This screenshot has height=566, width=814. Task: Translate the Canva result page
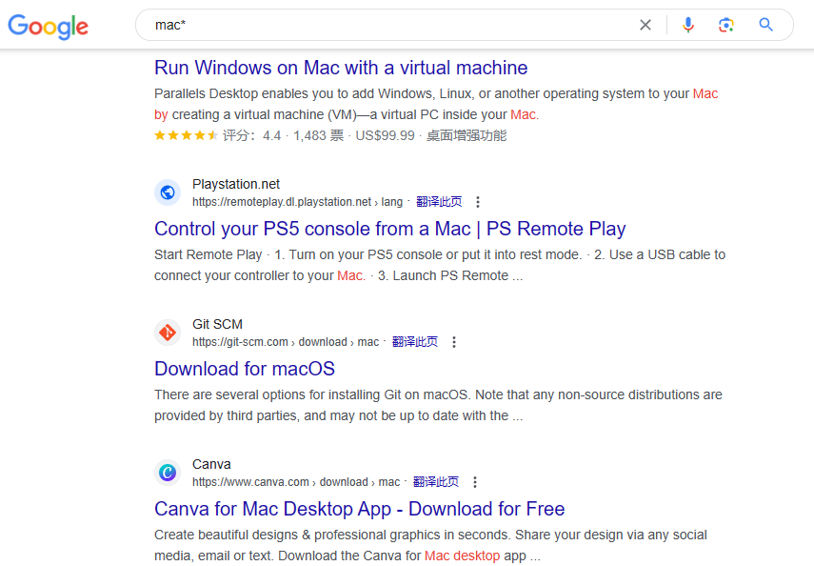click(435, 482)
